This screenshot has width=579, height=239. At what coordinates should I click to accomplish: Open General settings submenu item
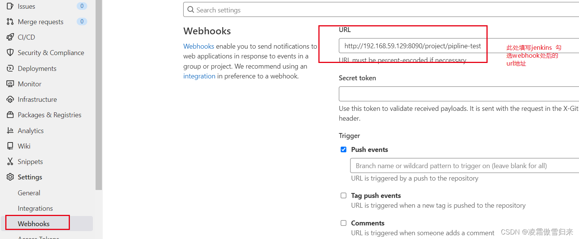point(29,193)
